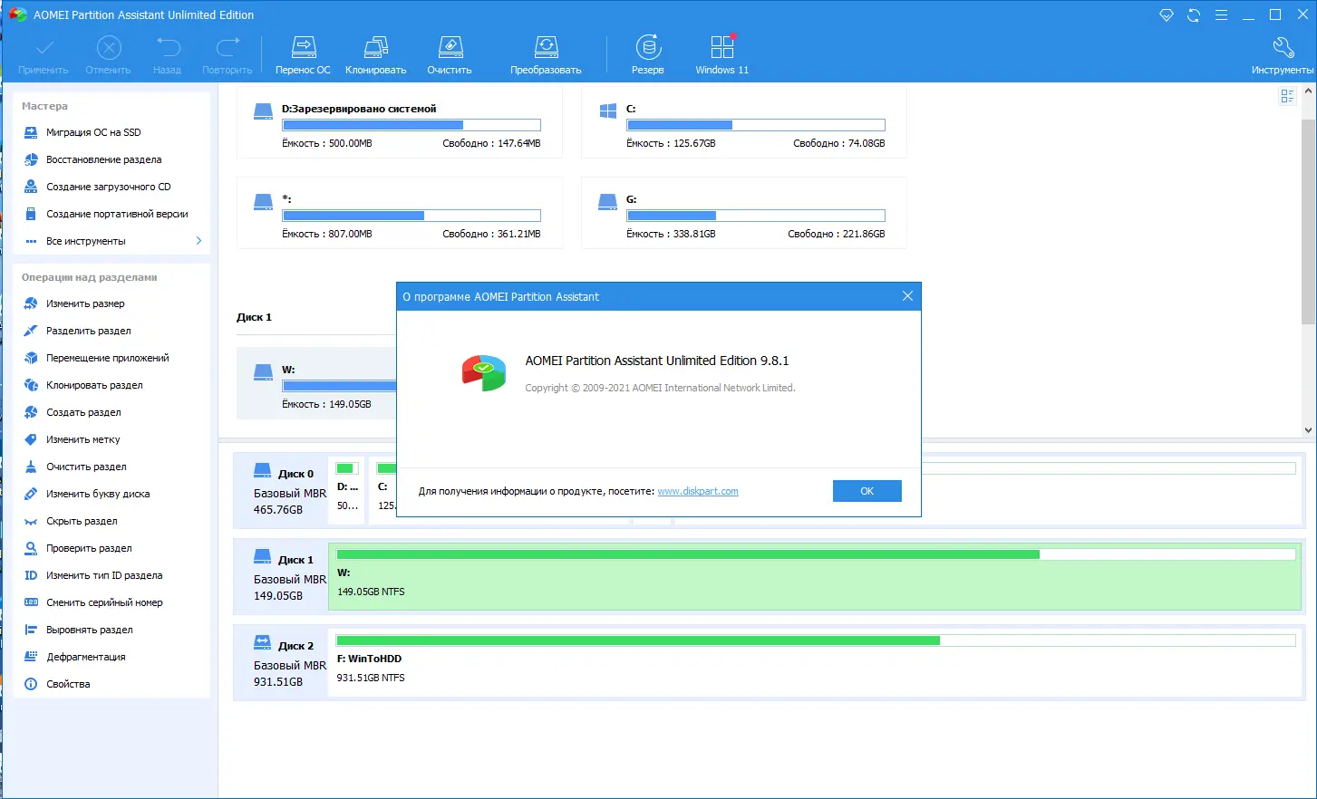Launch the Резерв backup tool
The height and width of the screenshot is (799, 1317).
[x=648, y=55]
